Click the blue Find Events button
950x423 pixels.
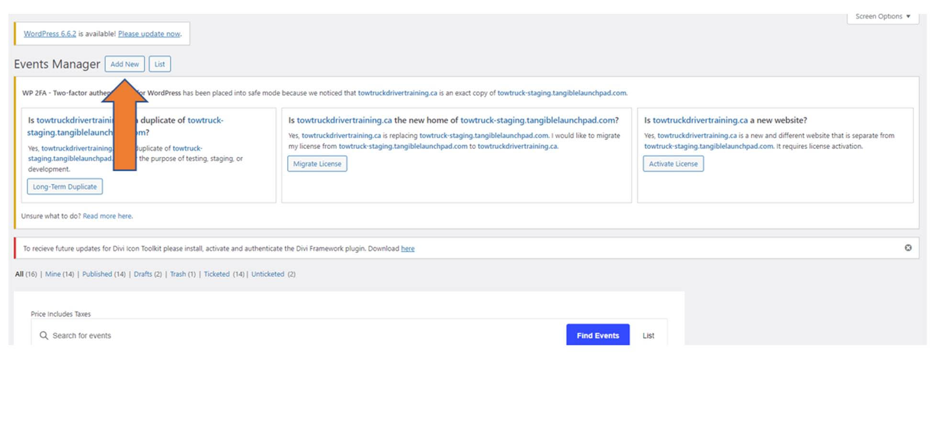tap(597, 335)
